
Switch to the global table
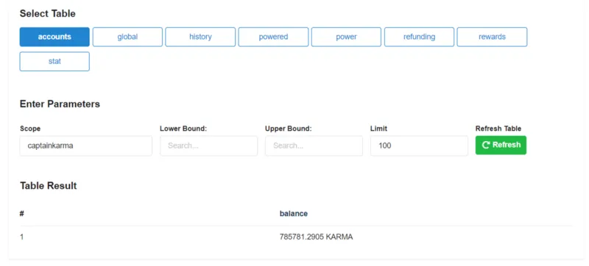[x=127, y=37]
